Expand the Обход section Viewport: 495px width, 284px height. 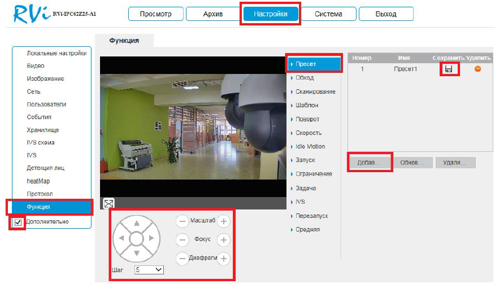pos(305,78)
